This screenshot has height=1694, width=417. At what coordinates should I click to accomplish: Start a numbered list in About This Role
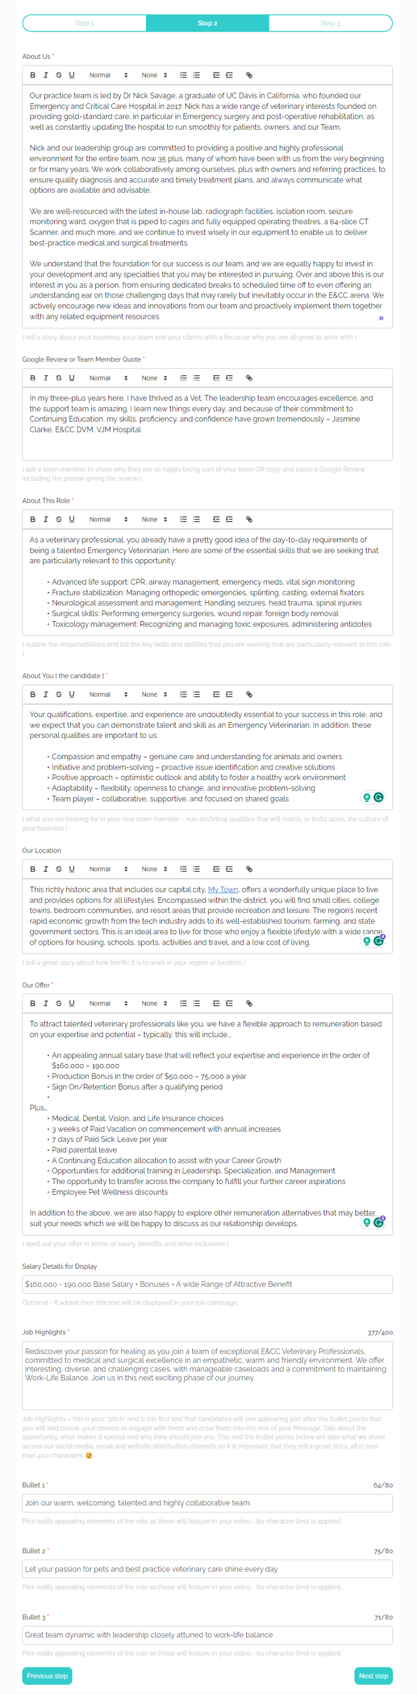point(183,520)
